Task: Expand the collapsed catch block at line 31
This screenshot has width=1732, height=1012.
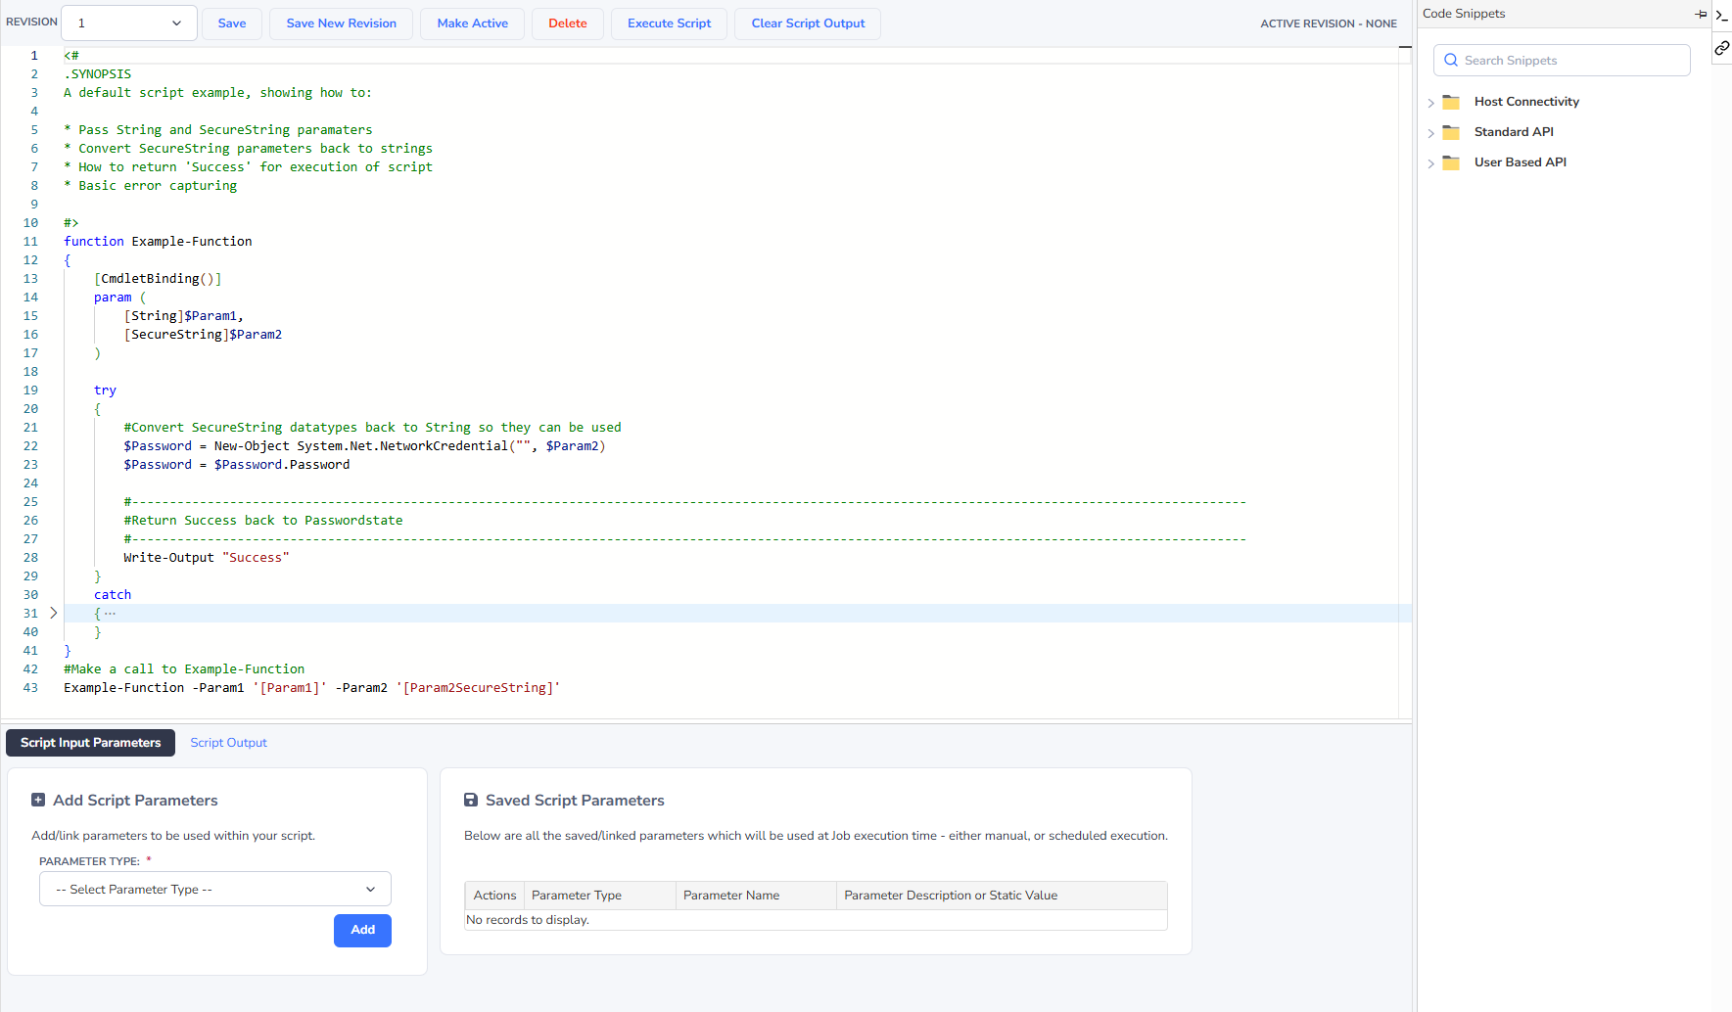Action: tap(52, 613)
